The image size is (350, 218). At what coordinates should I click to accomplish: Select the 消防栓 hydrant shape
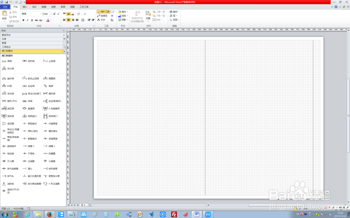(x=8, y=184)
